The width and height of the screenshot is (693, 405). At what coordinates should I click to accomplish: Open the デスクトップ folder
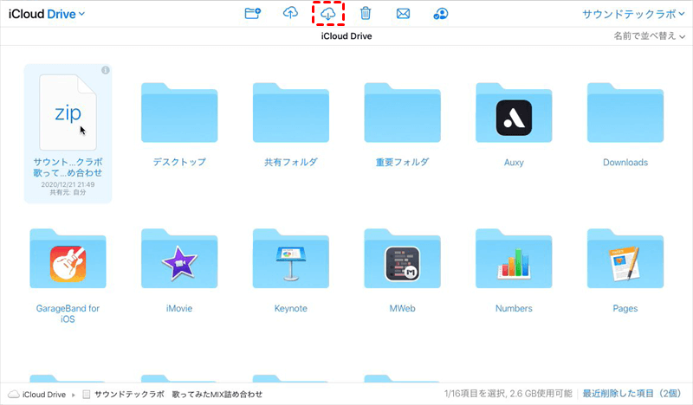click(x=179, y=117)
